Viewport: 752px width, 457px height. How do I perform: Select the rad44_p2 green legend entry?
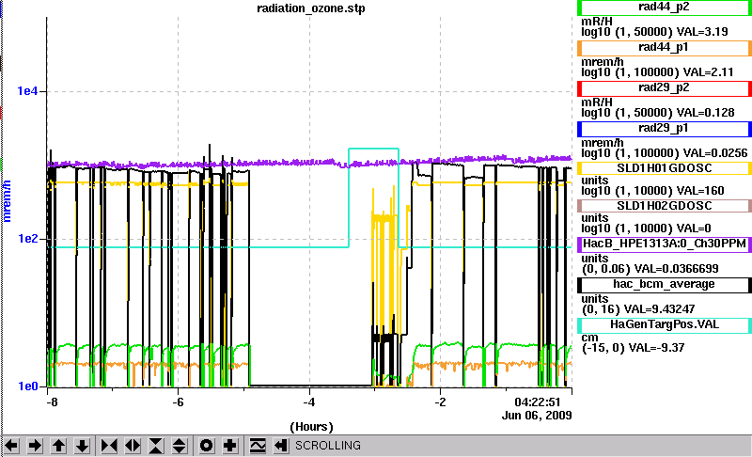(665, 8)
